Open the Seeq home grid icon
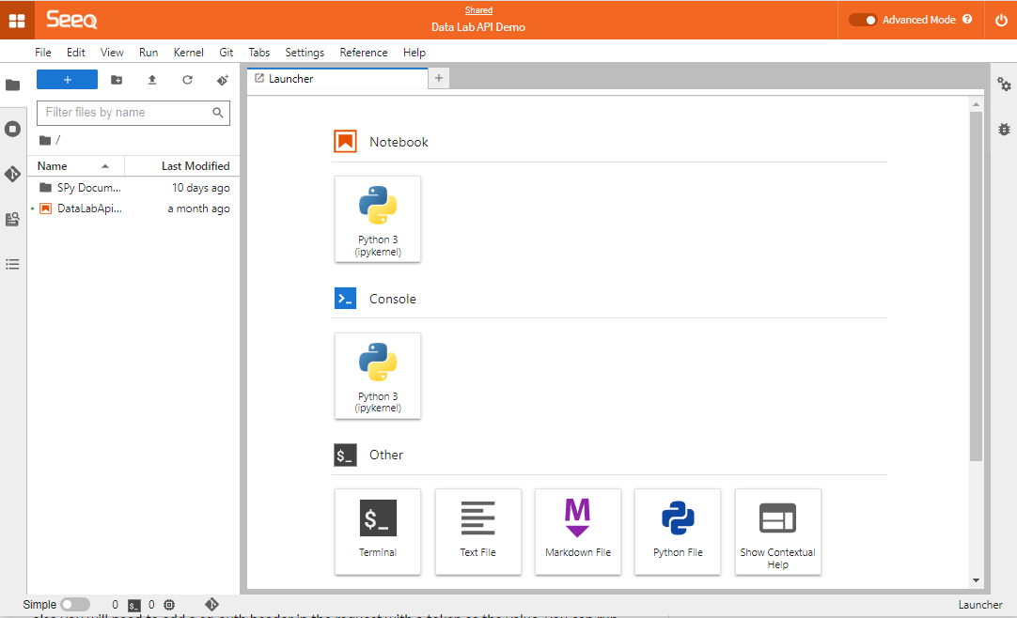Image resolution: width=1017 pixels, height=618 pixels. click(x=17, y=20)
